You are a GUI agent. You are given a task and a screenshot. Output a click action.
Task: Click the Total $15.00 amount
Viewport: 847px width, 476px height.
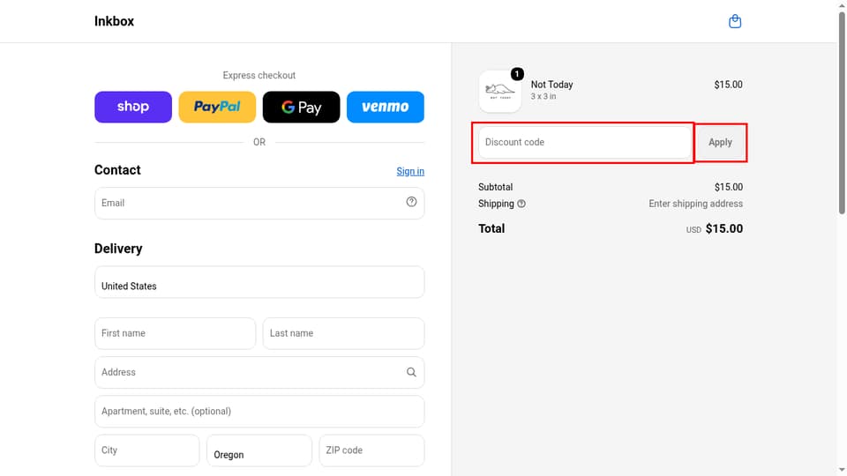(723, 229)
